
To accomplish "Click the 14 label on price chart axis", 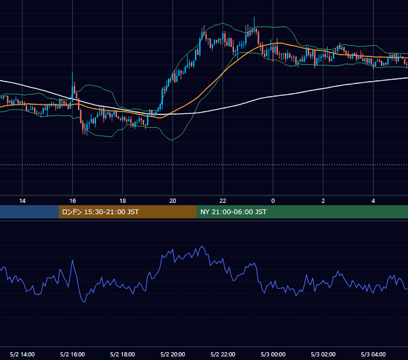I will click(22, 201).
